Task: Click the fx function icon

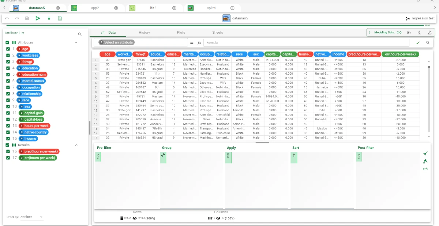Action: [x=199, y=43]
